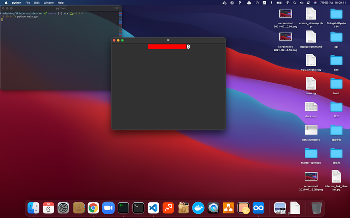The height and width of the screenshot is (218, 350).
Task: Open the pill icon app in Dock
Action: coord(243,208)
